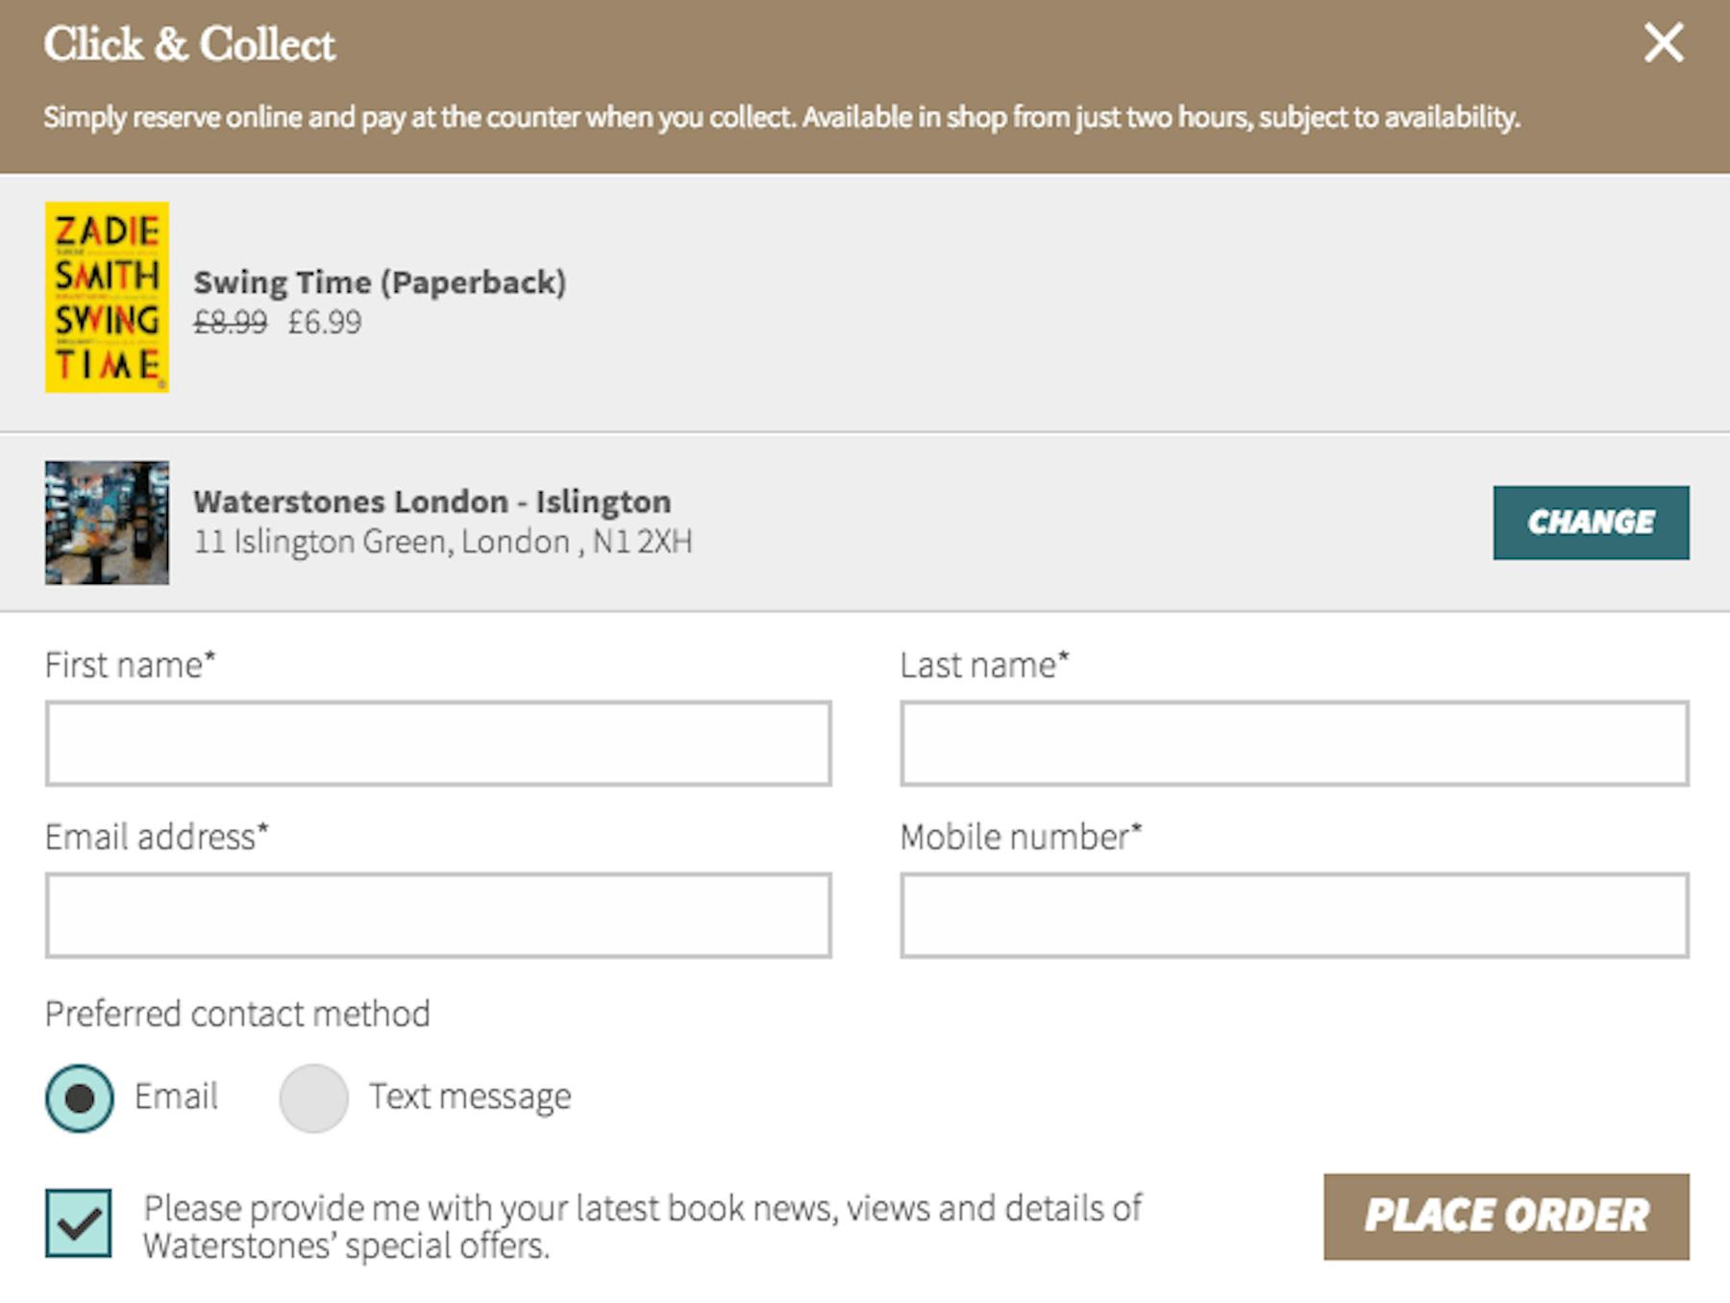Focus the First name input field

point(438,744)
